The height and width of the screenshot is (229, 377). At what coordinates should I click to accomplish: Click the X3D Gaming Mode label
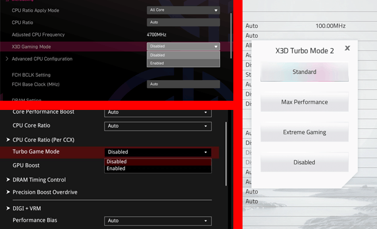[31, 47]
